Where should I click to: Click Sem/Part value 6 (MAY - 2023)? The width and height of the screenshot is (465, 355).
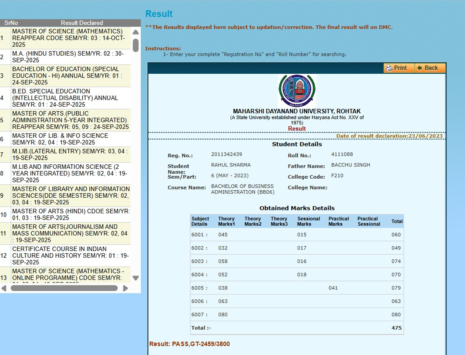pyautogui.click(x=230, y=176)
